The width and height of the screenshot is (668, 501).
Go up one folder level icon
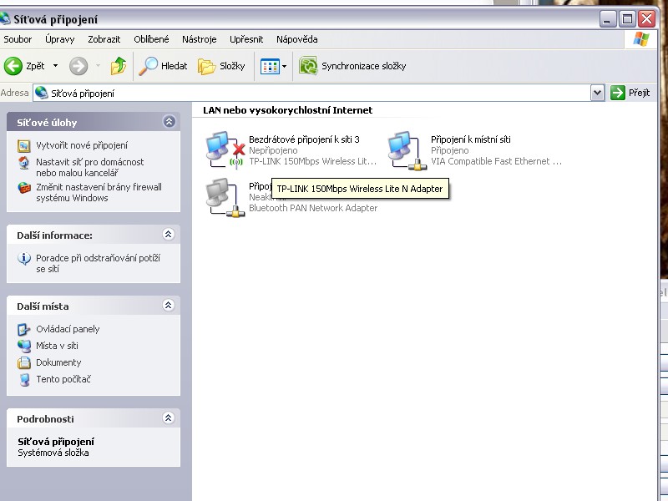pyautogui.click(x=119, y=66)
